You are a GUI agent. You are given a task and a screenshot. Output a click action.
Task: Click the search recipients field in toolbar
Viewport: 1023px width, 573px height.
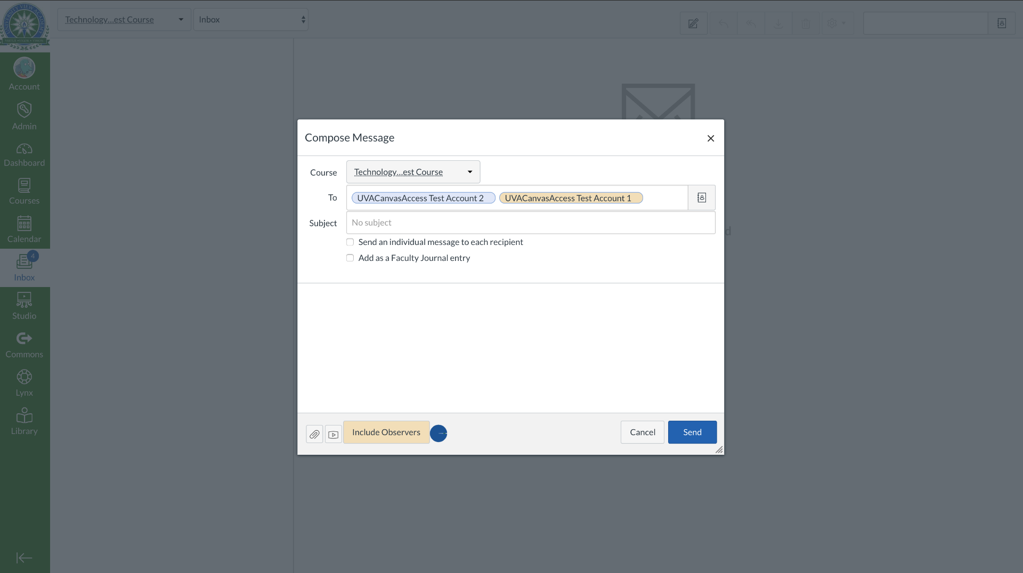click(x=926, y=23)
